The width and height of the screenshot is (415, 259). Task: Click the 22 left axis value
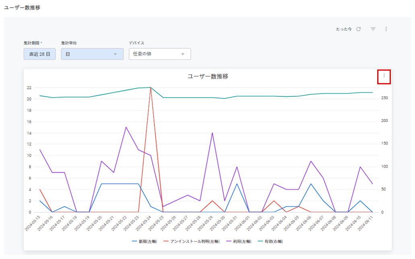(29, 88)
